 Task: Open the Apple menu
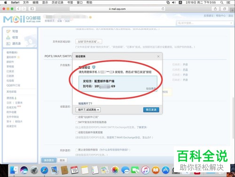(6, 2)
